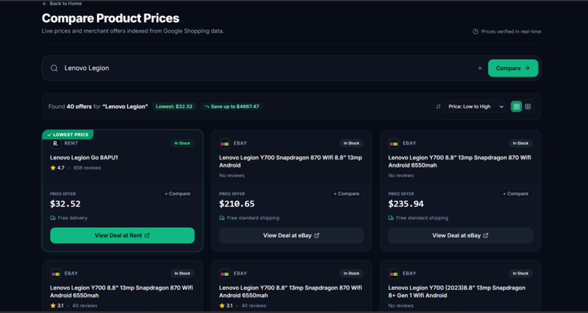
Task: Click the star rating icon for 4.7
Action: click(x=53, y=168)
